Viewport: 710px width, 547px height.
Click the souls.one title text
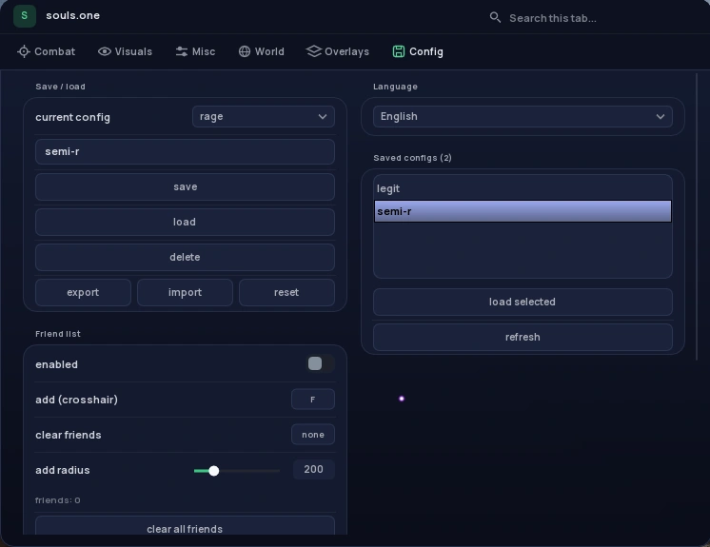click(x=73, y=15)
